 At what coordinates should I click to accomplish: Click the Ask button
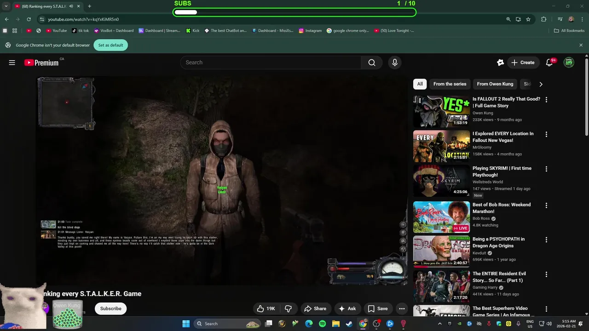(x=347, y=308)
